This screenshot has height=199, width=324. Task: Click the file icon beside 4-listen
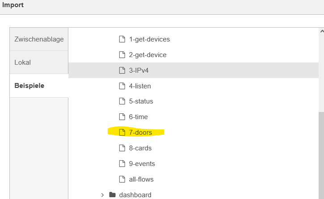click(x=122, y=86)
